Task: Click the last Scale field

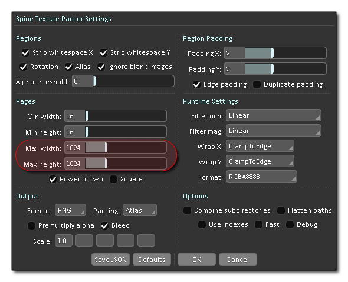Action: [x=146, y=241]
